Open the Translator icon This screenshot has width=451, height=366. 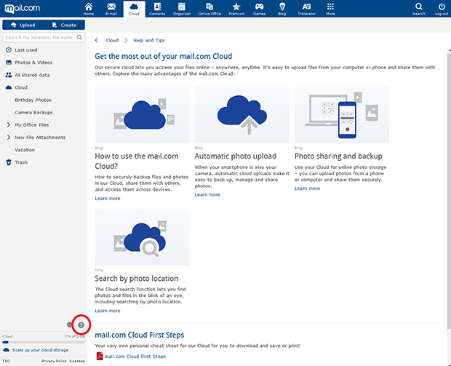(x=306, y=9)
